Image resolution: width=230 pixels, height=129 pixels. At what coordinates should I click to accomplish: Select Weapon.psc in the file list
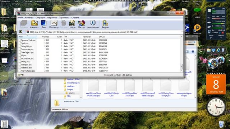26,64
